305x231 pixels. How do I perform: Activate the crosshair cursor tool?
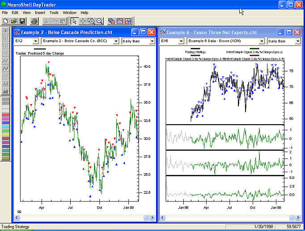[x=83, y=21]
